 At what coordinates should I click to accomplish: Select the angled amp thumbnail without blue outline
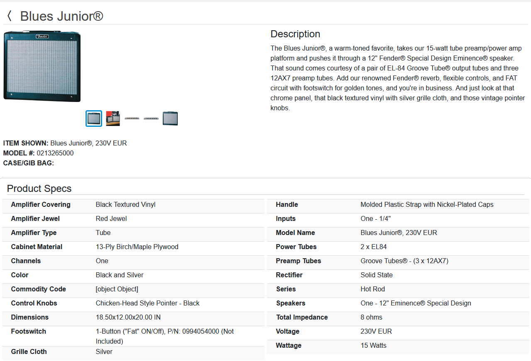[170, 119]
